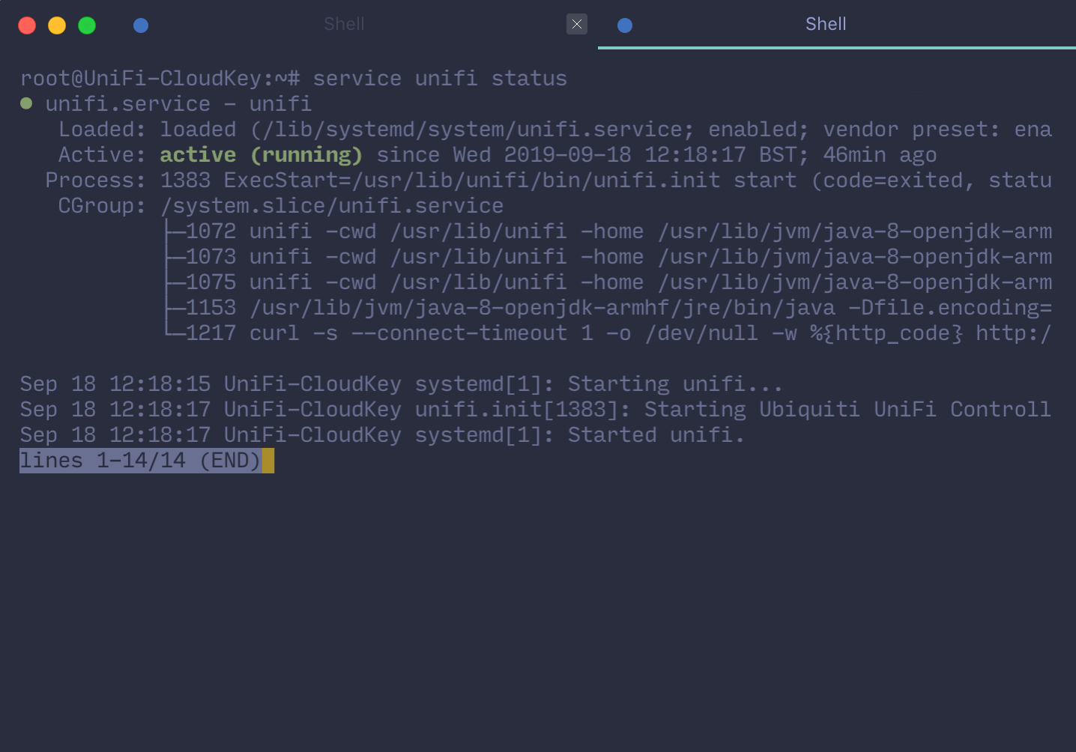
Task: Click the green status dot beside unifi.service
Action: click(26, 103)
